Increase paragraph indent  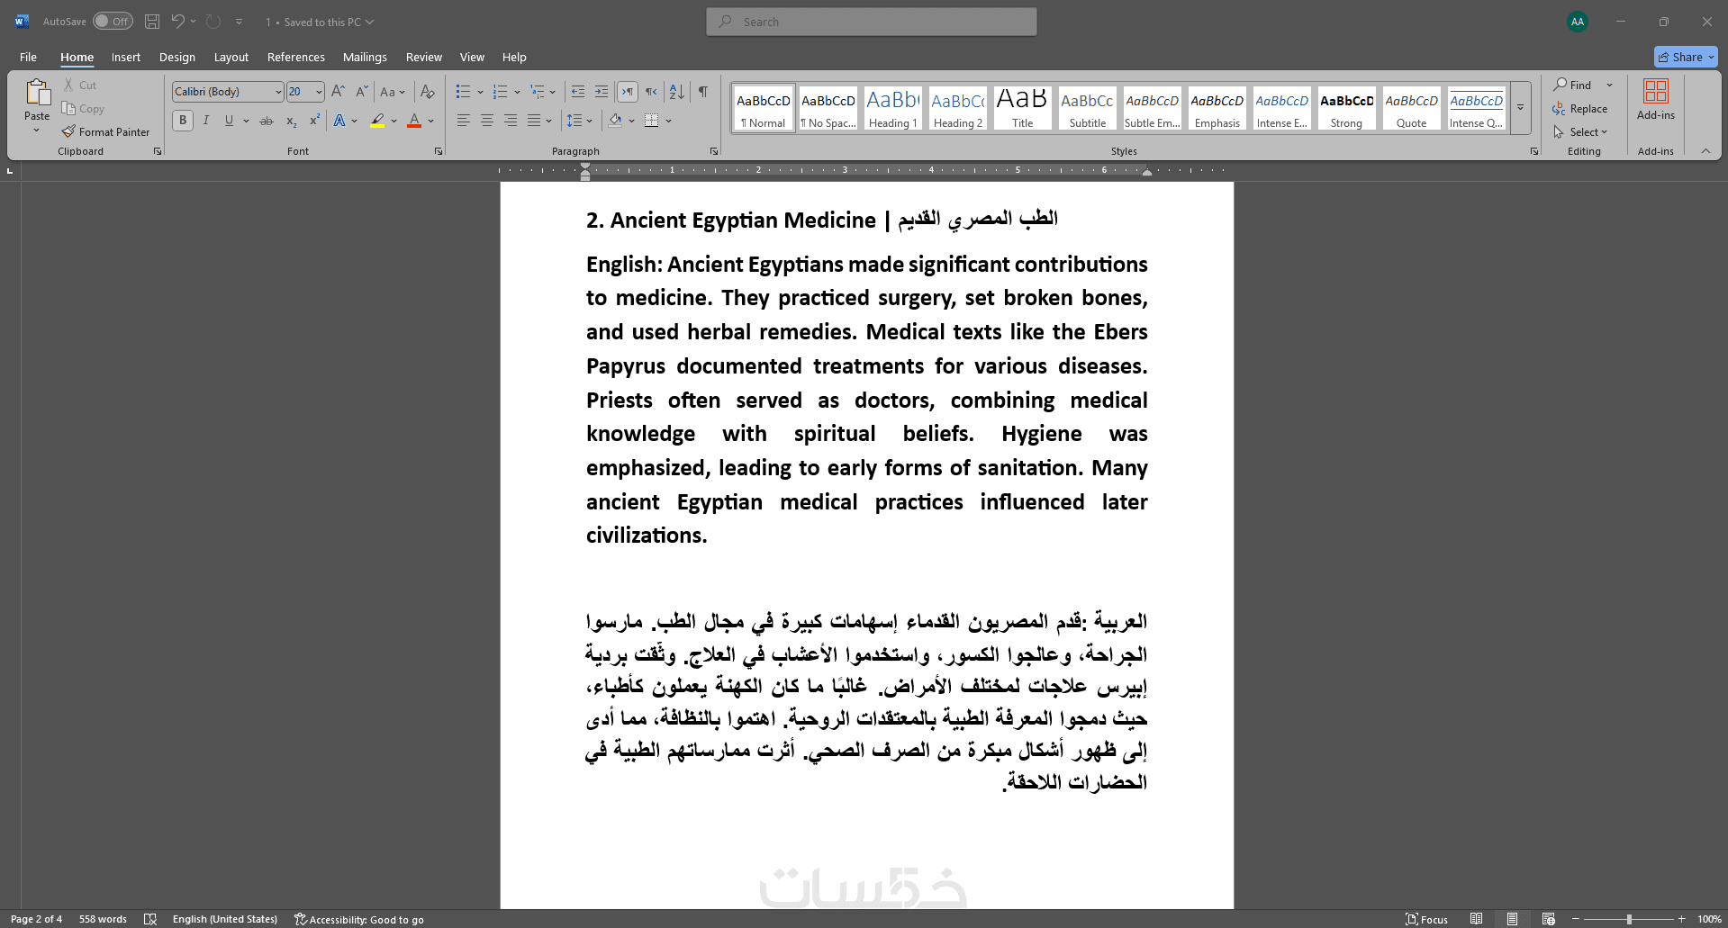coord(602,92)
